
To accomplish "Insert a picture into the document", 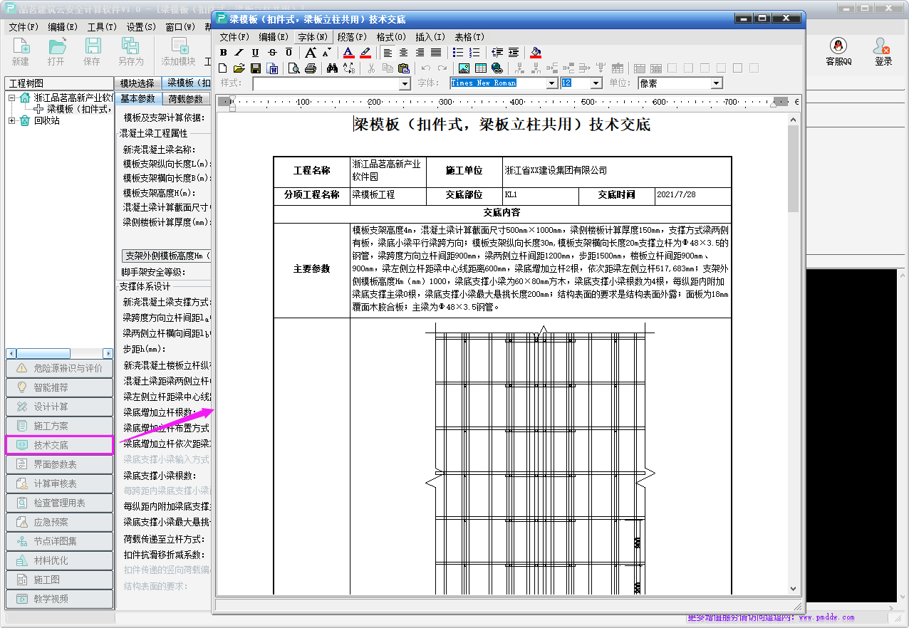I will (x=464, y=68).
